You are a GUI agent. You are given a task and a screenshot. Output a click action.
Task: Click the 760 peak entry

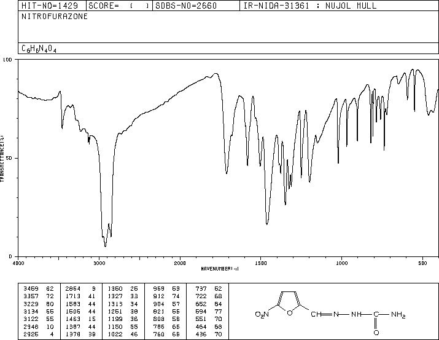(166, 334)
